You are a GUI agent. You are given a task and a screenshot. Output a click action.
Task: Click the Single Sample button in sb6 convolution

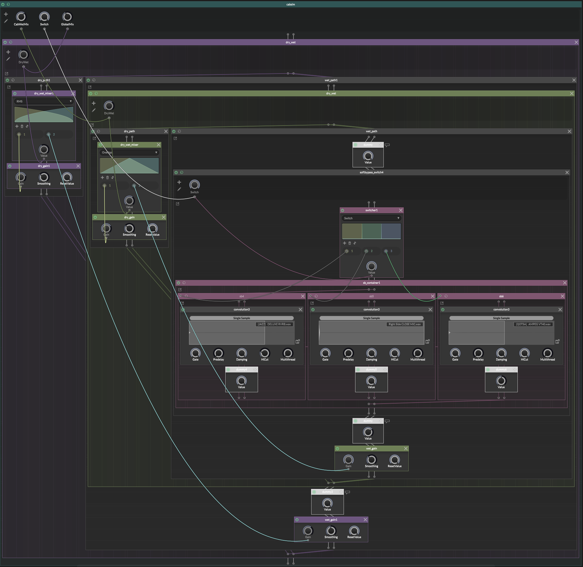(501, 318)
